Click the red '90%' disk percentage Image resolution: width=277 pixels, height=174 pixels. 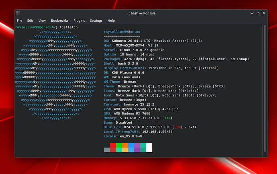[177, 127]
